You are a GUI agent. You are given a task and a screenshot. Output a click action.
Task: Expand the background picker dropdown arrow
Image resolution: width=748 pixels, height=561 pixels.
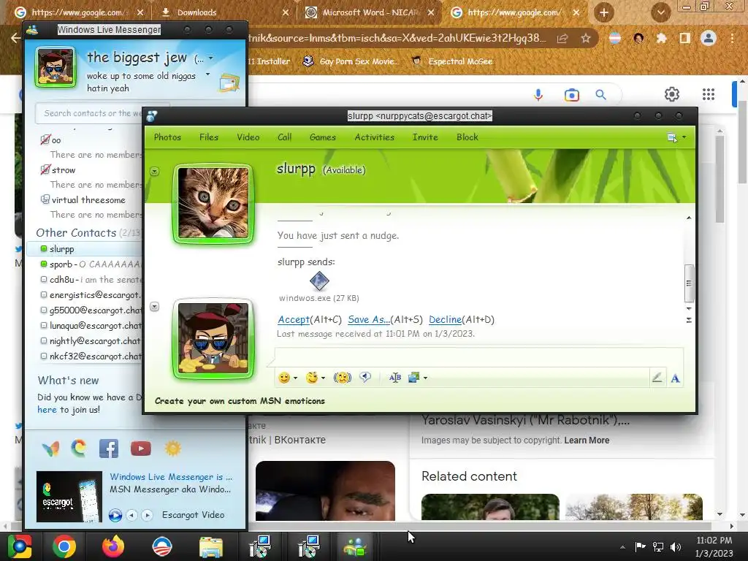[425, 378]
